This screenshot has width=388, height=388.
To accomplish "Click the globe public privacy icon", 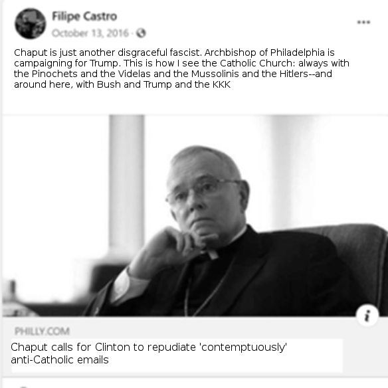I will (x=141, y=33).
